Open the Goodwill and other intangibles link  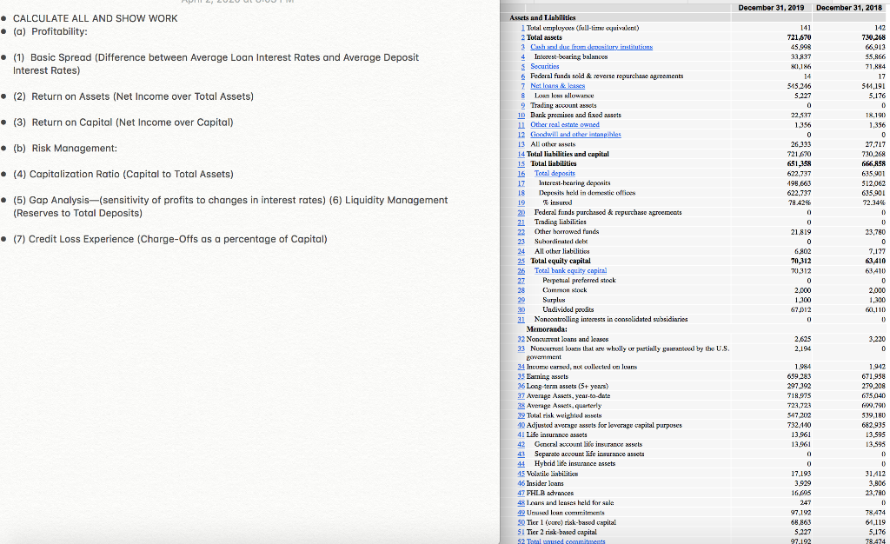click(x=575, y=134)
